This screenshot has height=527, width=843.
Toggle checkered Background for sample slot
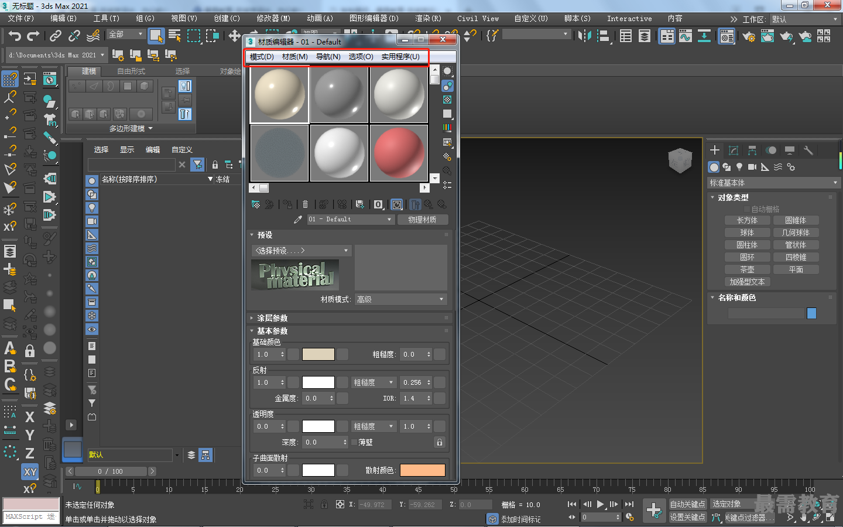(447, 100)
